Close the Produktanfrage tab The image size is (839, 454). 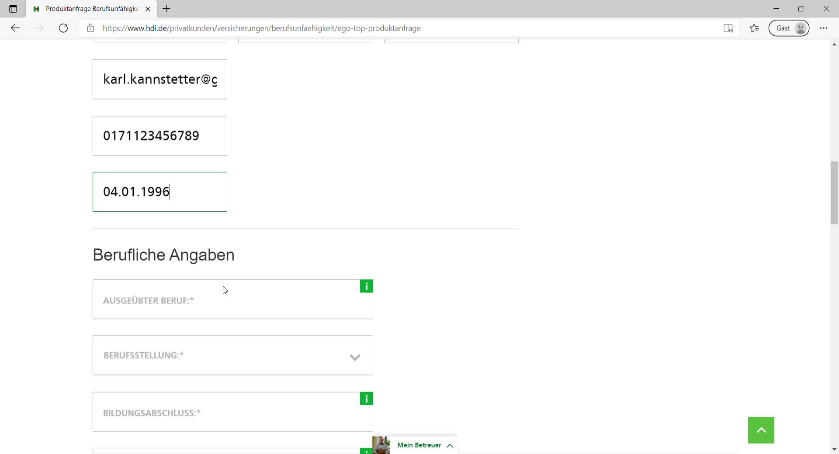point(148,9)
